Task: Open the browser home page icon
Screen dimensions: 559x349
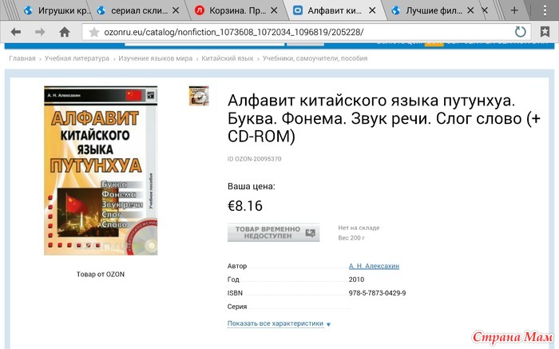Action: point(65,33)
